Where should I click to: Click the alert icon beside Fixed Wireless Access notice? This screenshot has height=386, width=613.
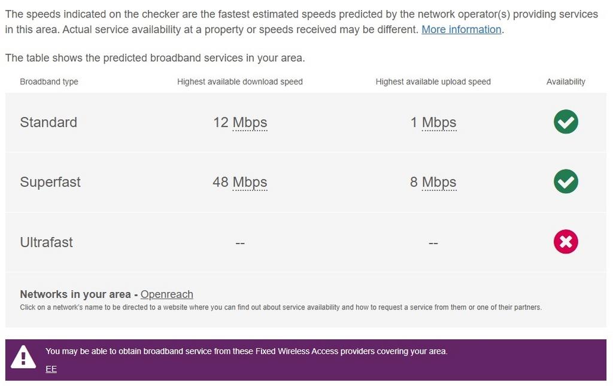point(23,357)
